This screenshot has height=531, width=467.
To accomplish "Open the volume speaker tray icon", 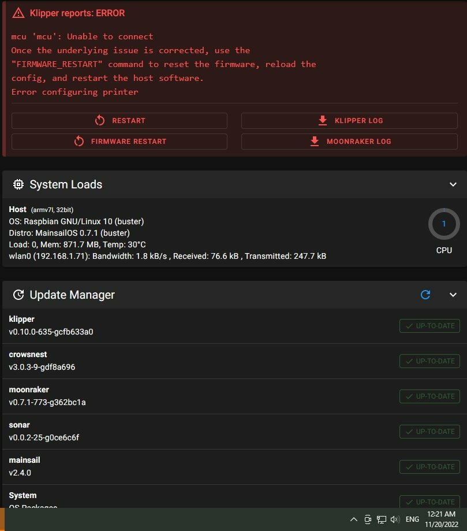I will pyautogui.click(x=395, y=519).
